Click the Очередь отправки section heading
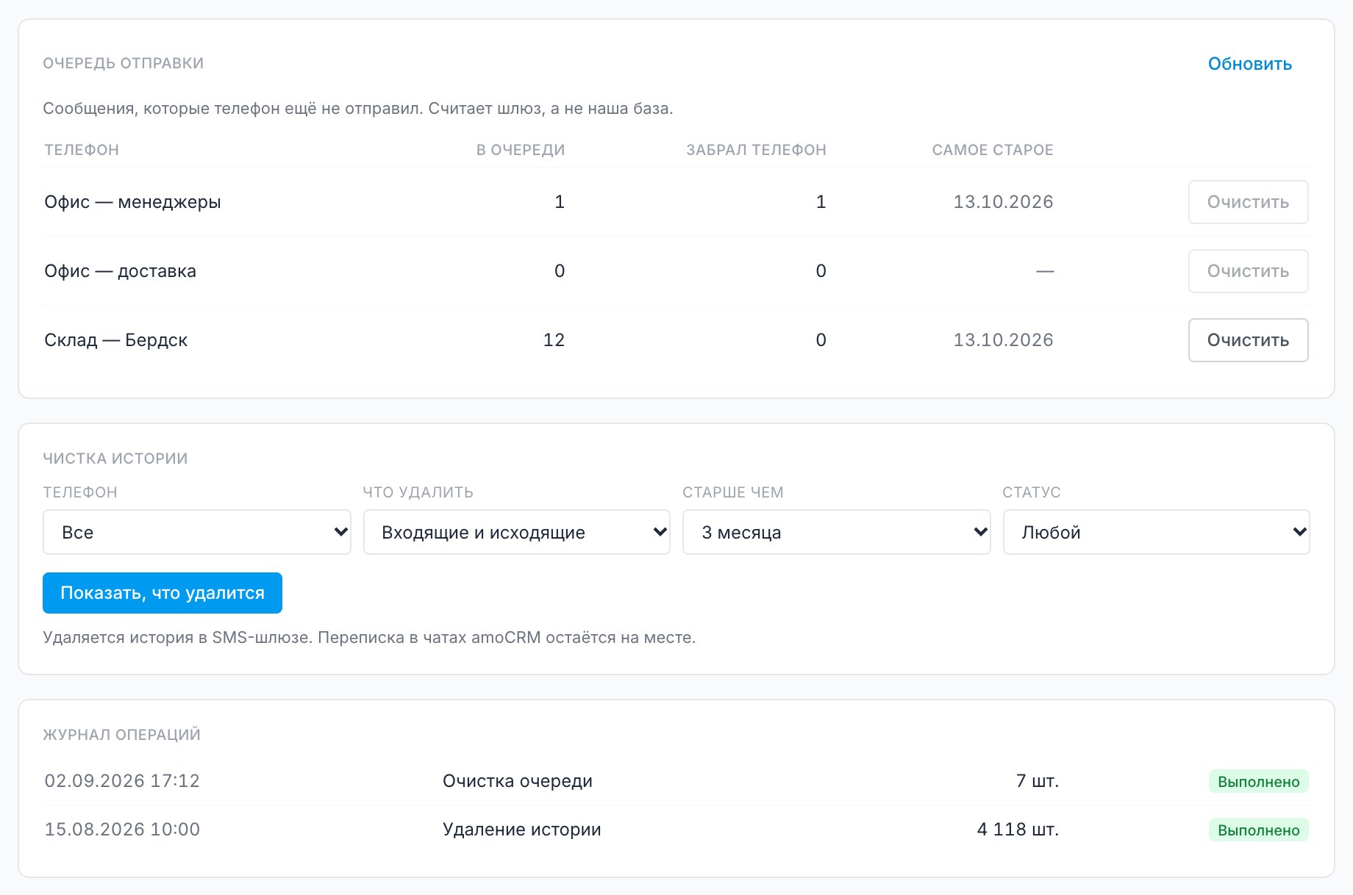The image size is (1353, 895). pos(124,63)
